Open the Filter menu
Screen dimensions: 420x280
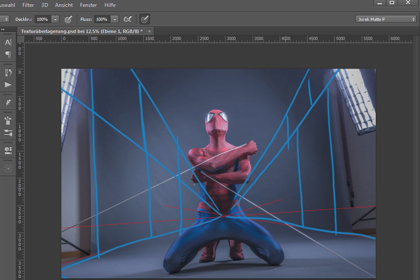tap(28, 5)
